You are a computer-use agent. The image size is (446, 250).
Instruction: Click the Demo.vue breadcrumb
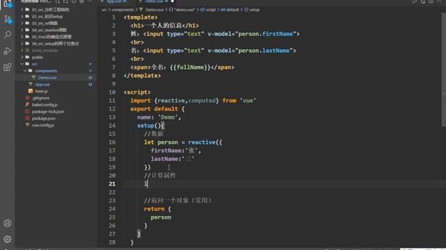tap(155, 10)
